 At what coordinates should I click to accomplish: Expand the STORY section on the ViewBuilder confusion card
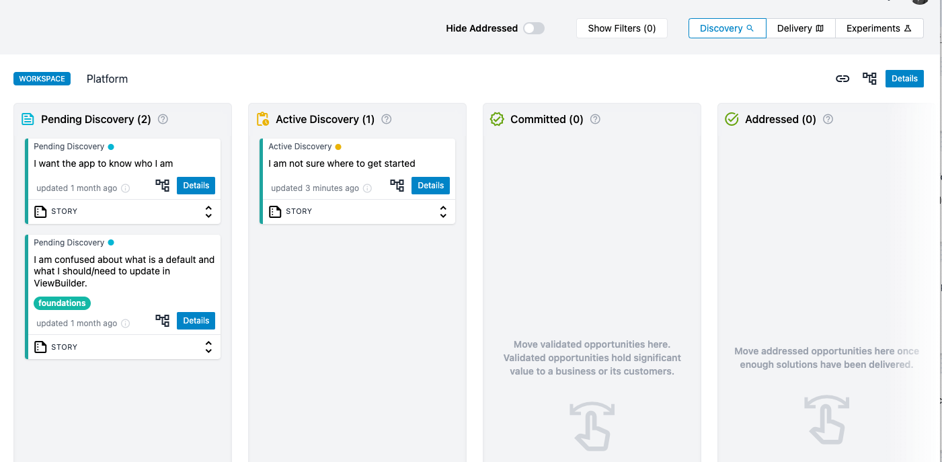click(x=208, y=346)
